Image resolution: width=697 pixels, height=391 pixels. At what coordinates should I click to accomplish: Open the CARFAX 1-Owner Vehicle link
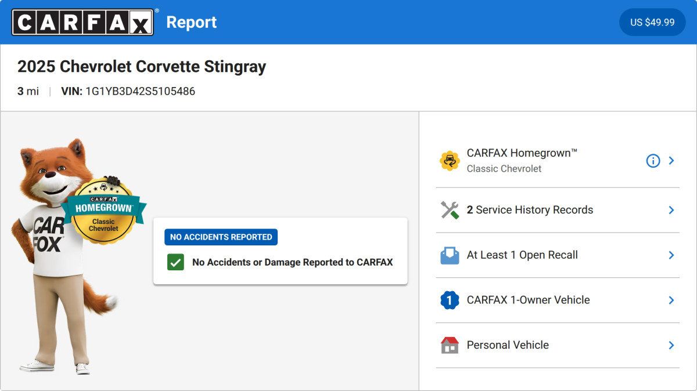pos(528,300)
